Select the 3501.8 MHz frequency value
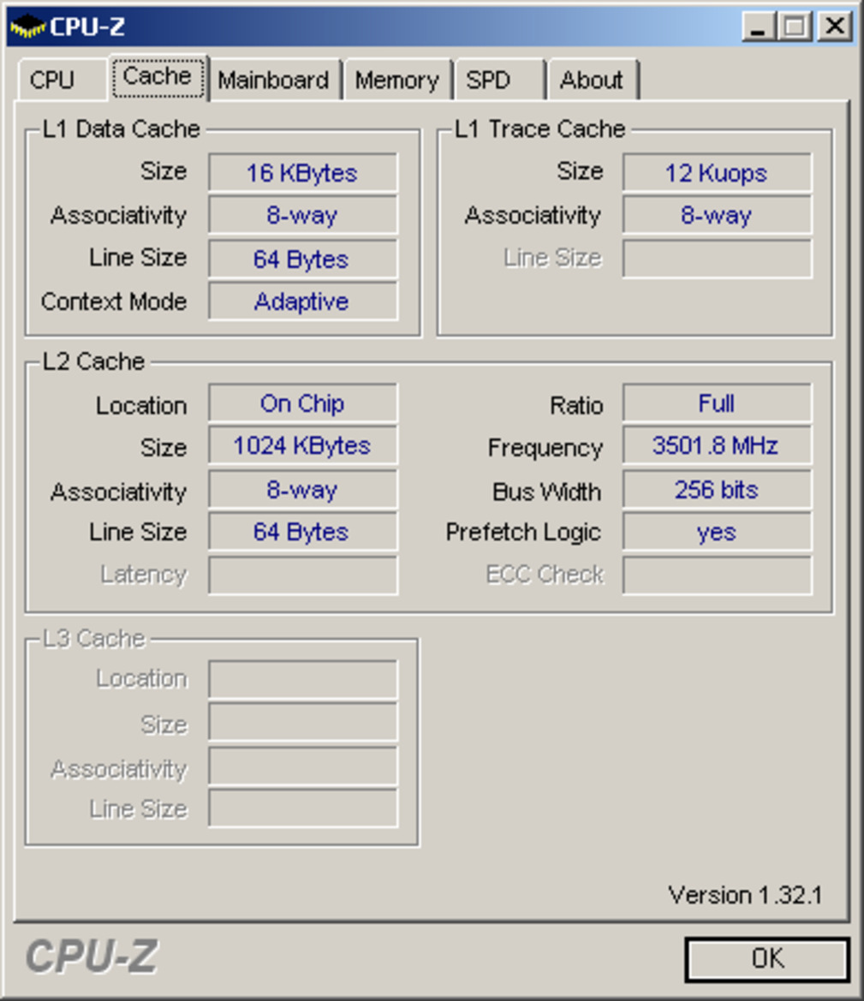Viewport: 864px width, 1001px height. 717,445
